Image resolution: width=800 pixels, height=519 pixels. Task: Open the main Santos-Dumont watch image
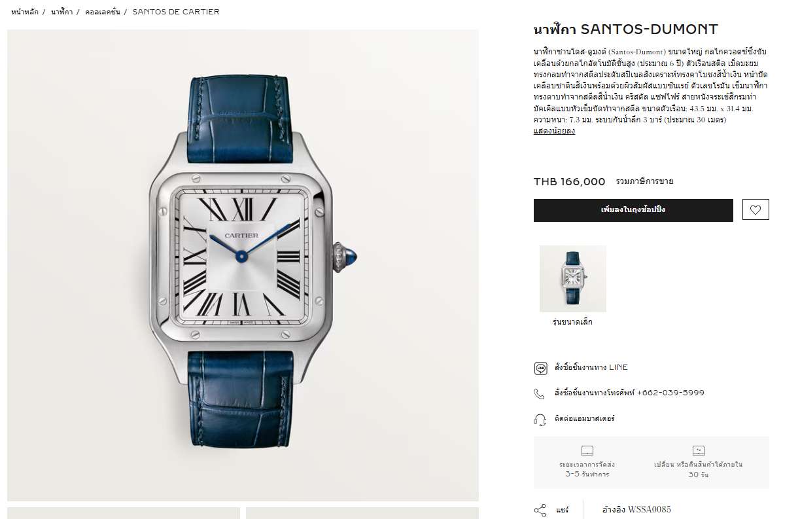[243, 265]
